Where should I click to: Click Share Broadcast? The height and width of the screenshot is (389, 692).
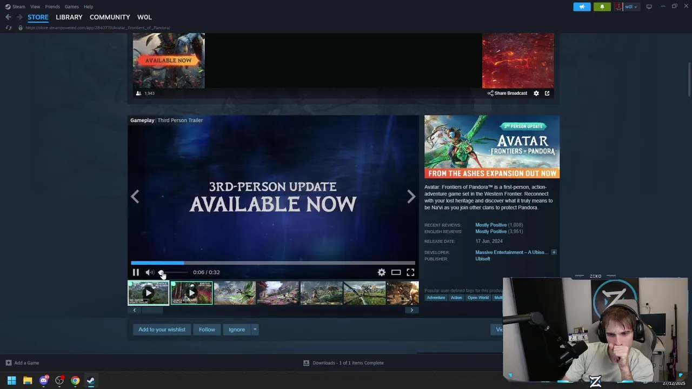507,93
